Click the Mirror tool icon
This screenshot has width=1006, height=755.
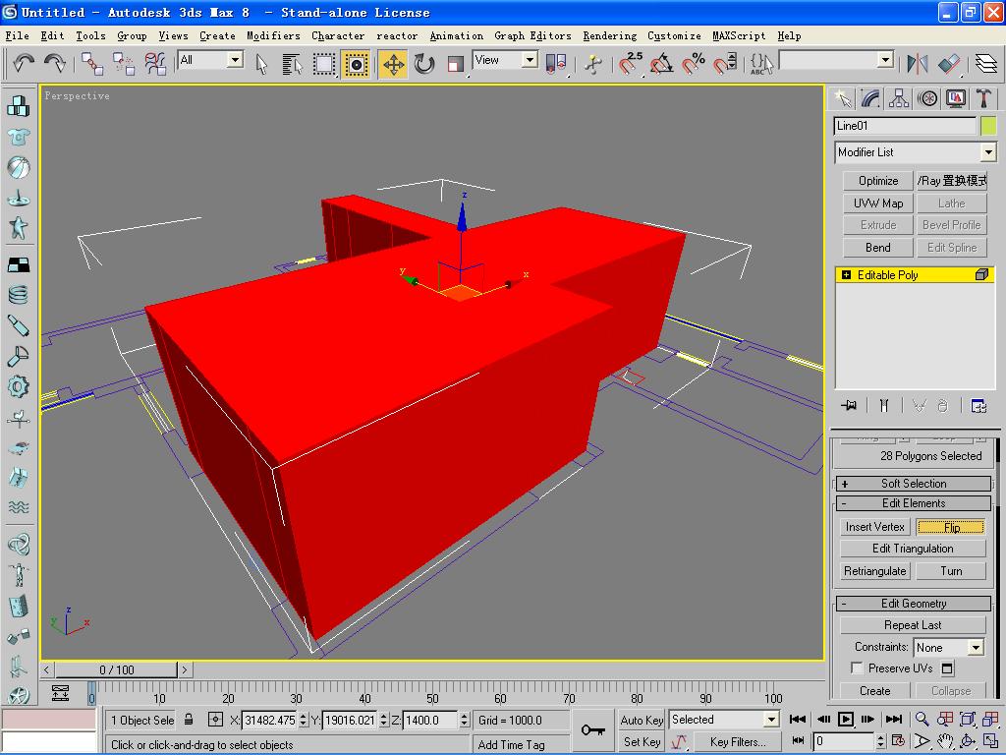coord(917,64)
